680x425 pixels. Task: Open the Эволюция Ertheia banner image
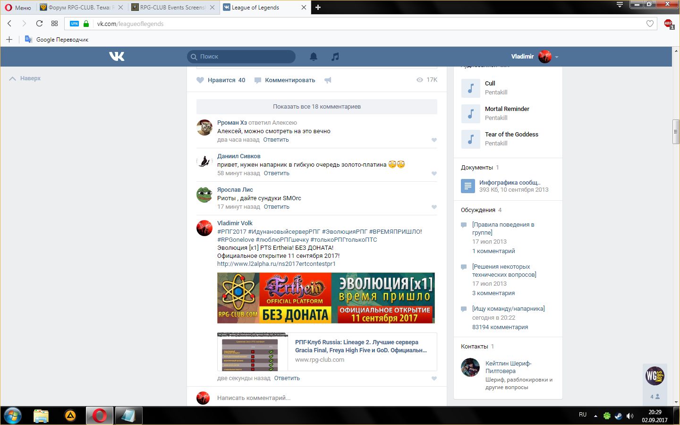point(326,298)
